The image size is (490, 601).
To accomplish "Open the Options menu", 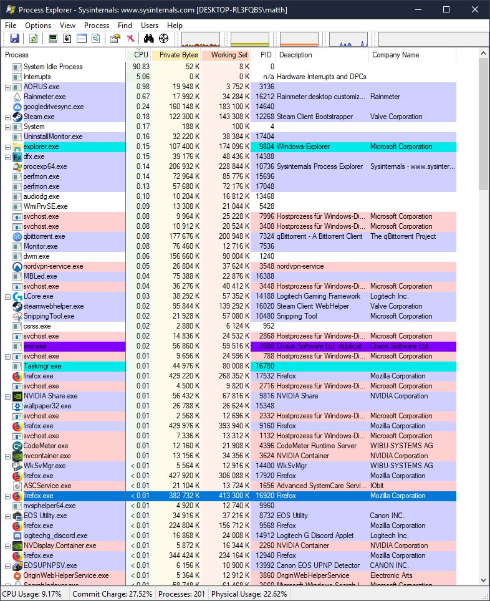I will (x=38, y=26).
